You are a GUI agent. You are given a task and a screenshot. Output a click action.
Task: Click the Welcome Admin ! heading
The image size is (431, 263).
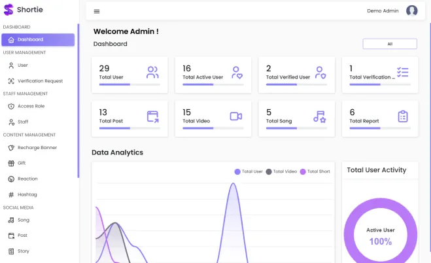(126, 31)
